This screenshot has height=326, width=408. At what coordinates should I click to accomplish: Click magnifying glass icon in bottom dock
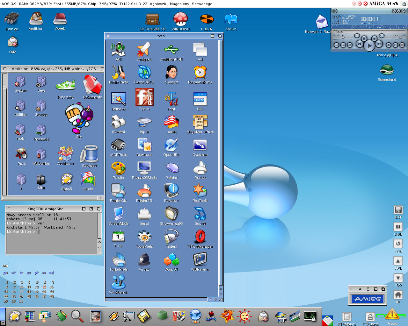pyautogui.click(x=77, y=316)
